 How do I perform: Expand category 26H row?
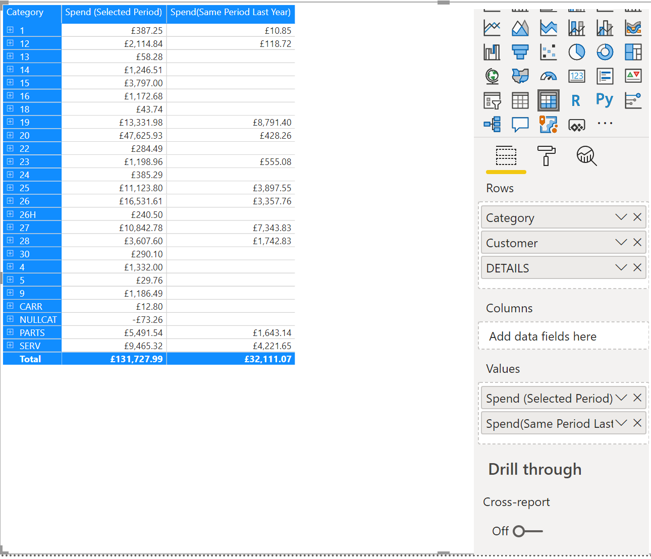coord(10,214)
